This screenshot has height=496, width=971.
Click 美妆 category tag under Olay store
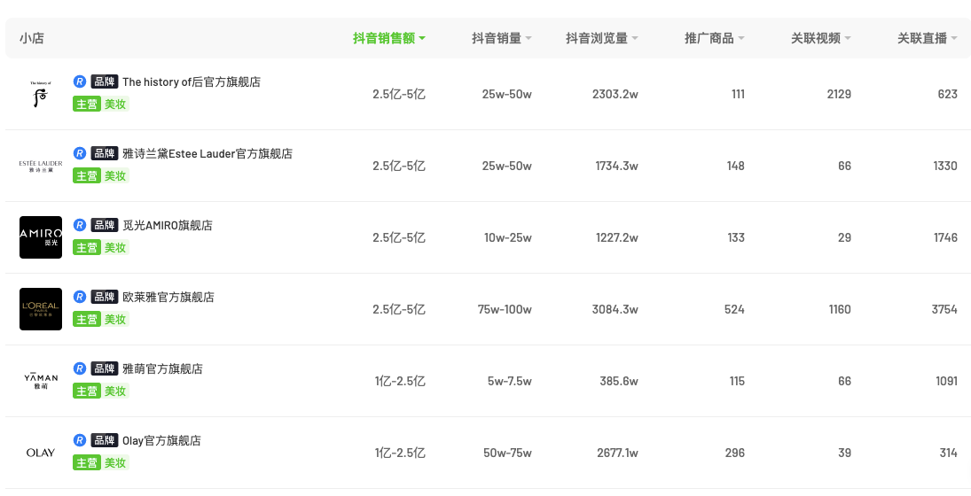pyautogui.click(x=115, y=463)
